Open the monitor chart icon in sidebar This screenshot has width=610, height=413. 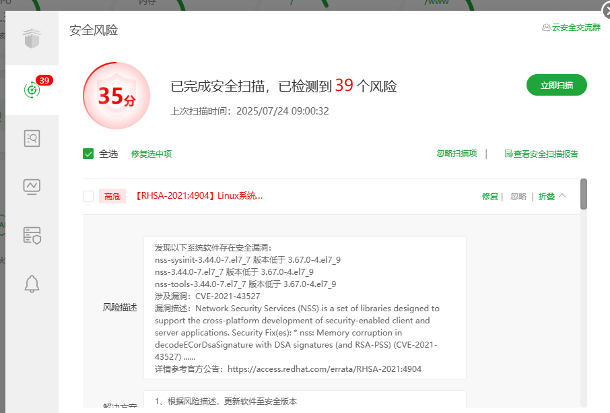pos(32,187)
